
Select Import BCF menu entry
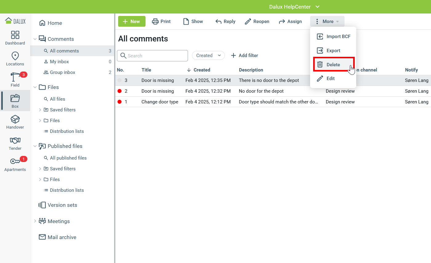[333, 37]
